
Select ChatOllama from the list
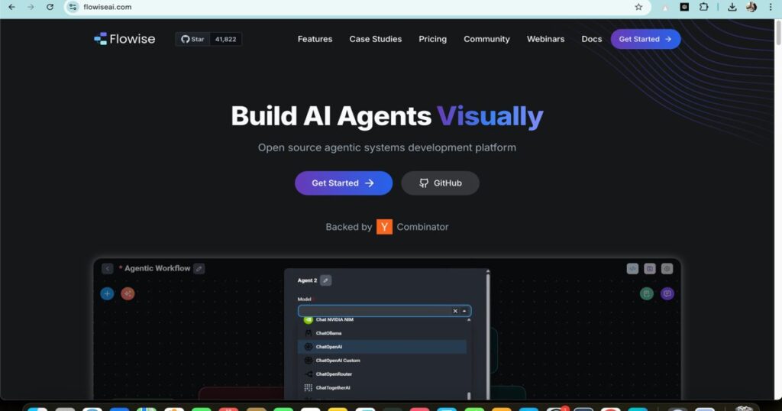[382, 333]
